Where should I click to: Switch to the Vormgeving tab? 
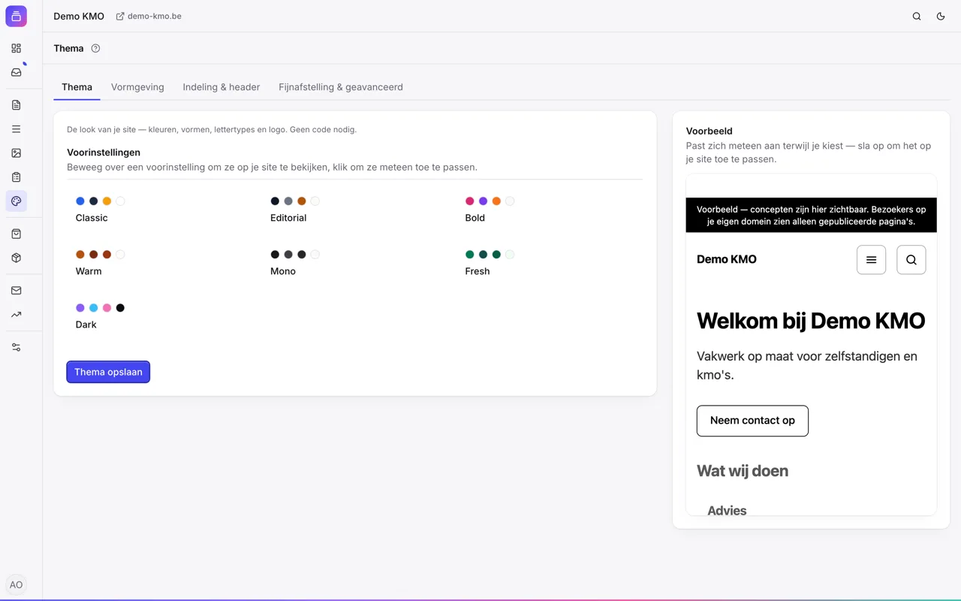tap(137, 87)
